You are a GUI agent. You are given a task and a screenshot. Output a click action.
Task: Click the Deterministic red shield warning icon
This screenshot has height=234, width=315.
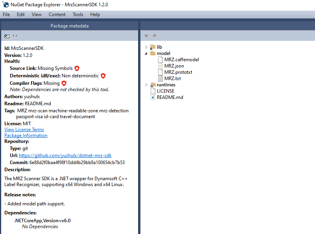[x=103, y=76]
